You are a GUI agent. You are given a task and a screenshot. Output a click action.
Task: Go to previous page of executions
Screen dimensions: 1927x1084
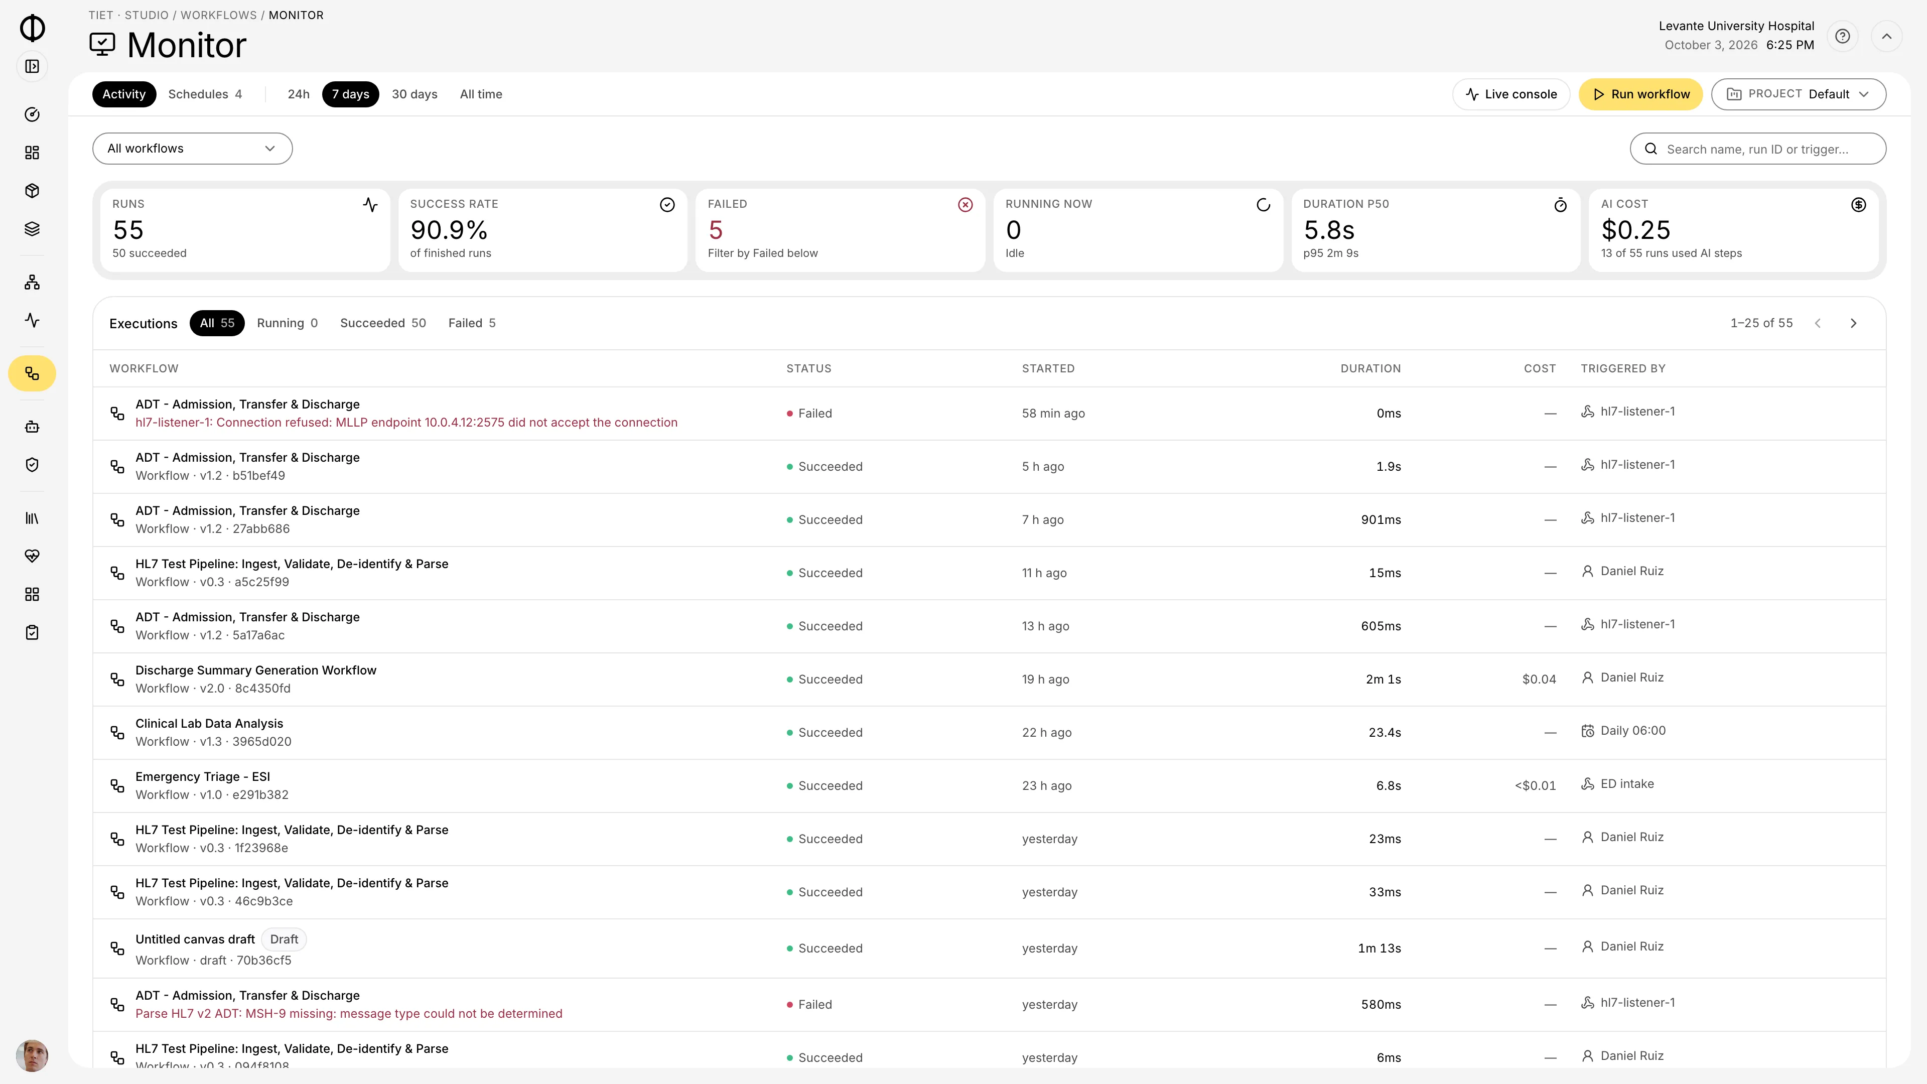[x=1818, y=323]
